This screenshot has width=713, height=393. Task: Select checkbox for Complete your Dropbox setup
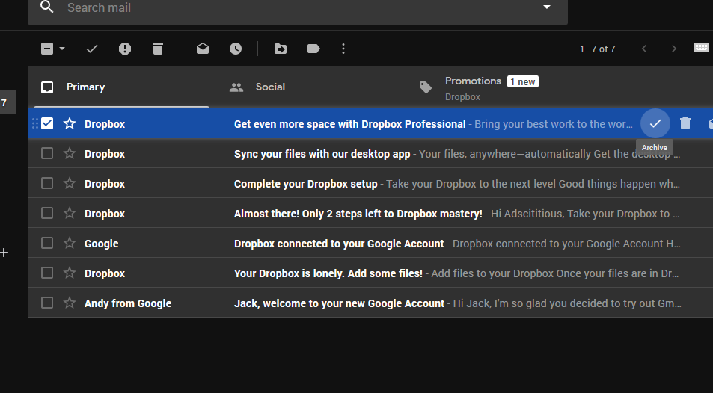click(x=47, y=184)
